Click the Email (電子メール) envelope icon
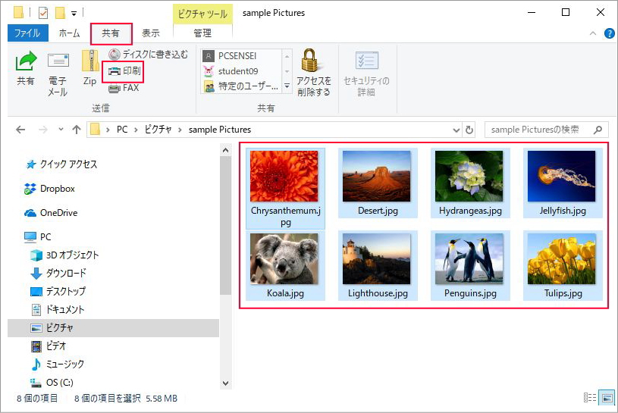This screenshot has width=618, height=413. point(58,61)
